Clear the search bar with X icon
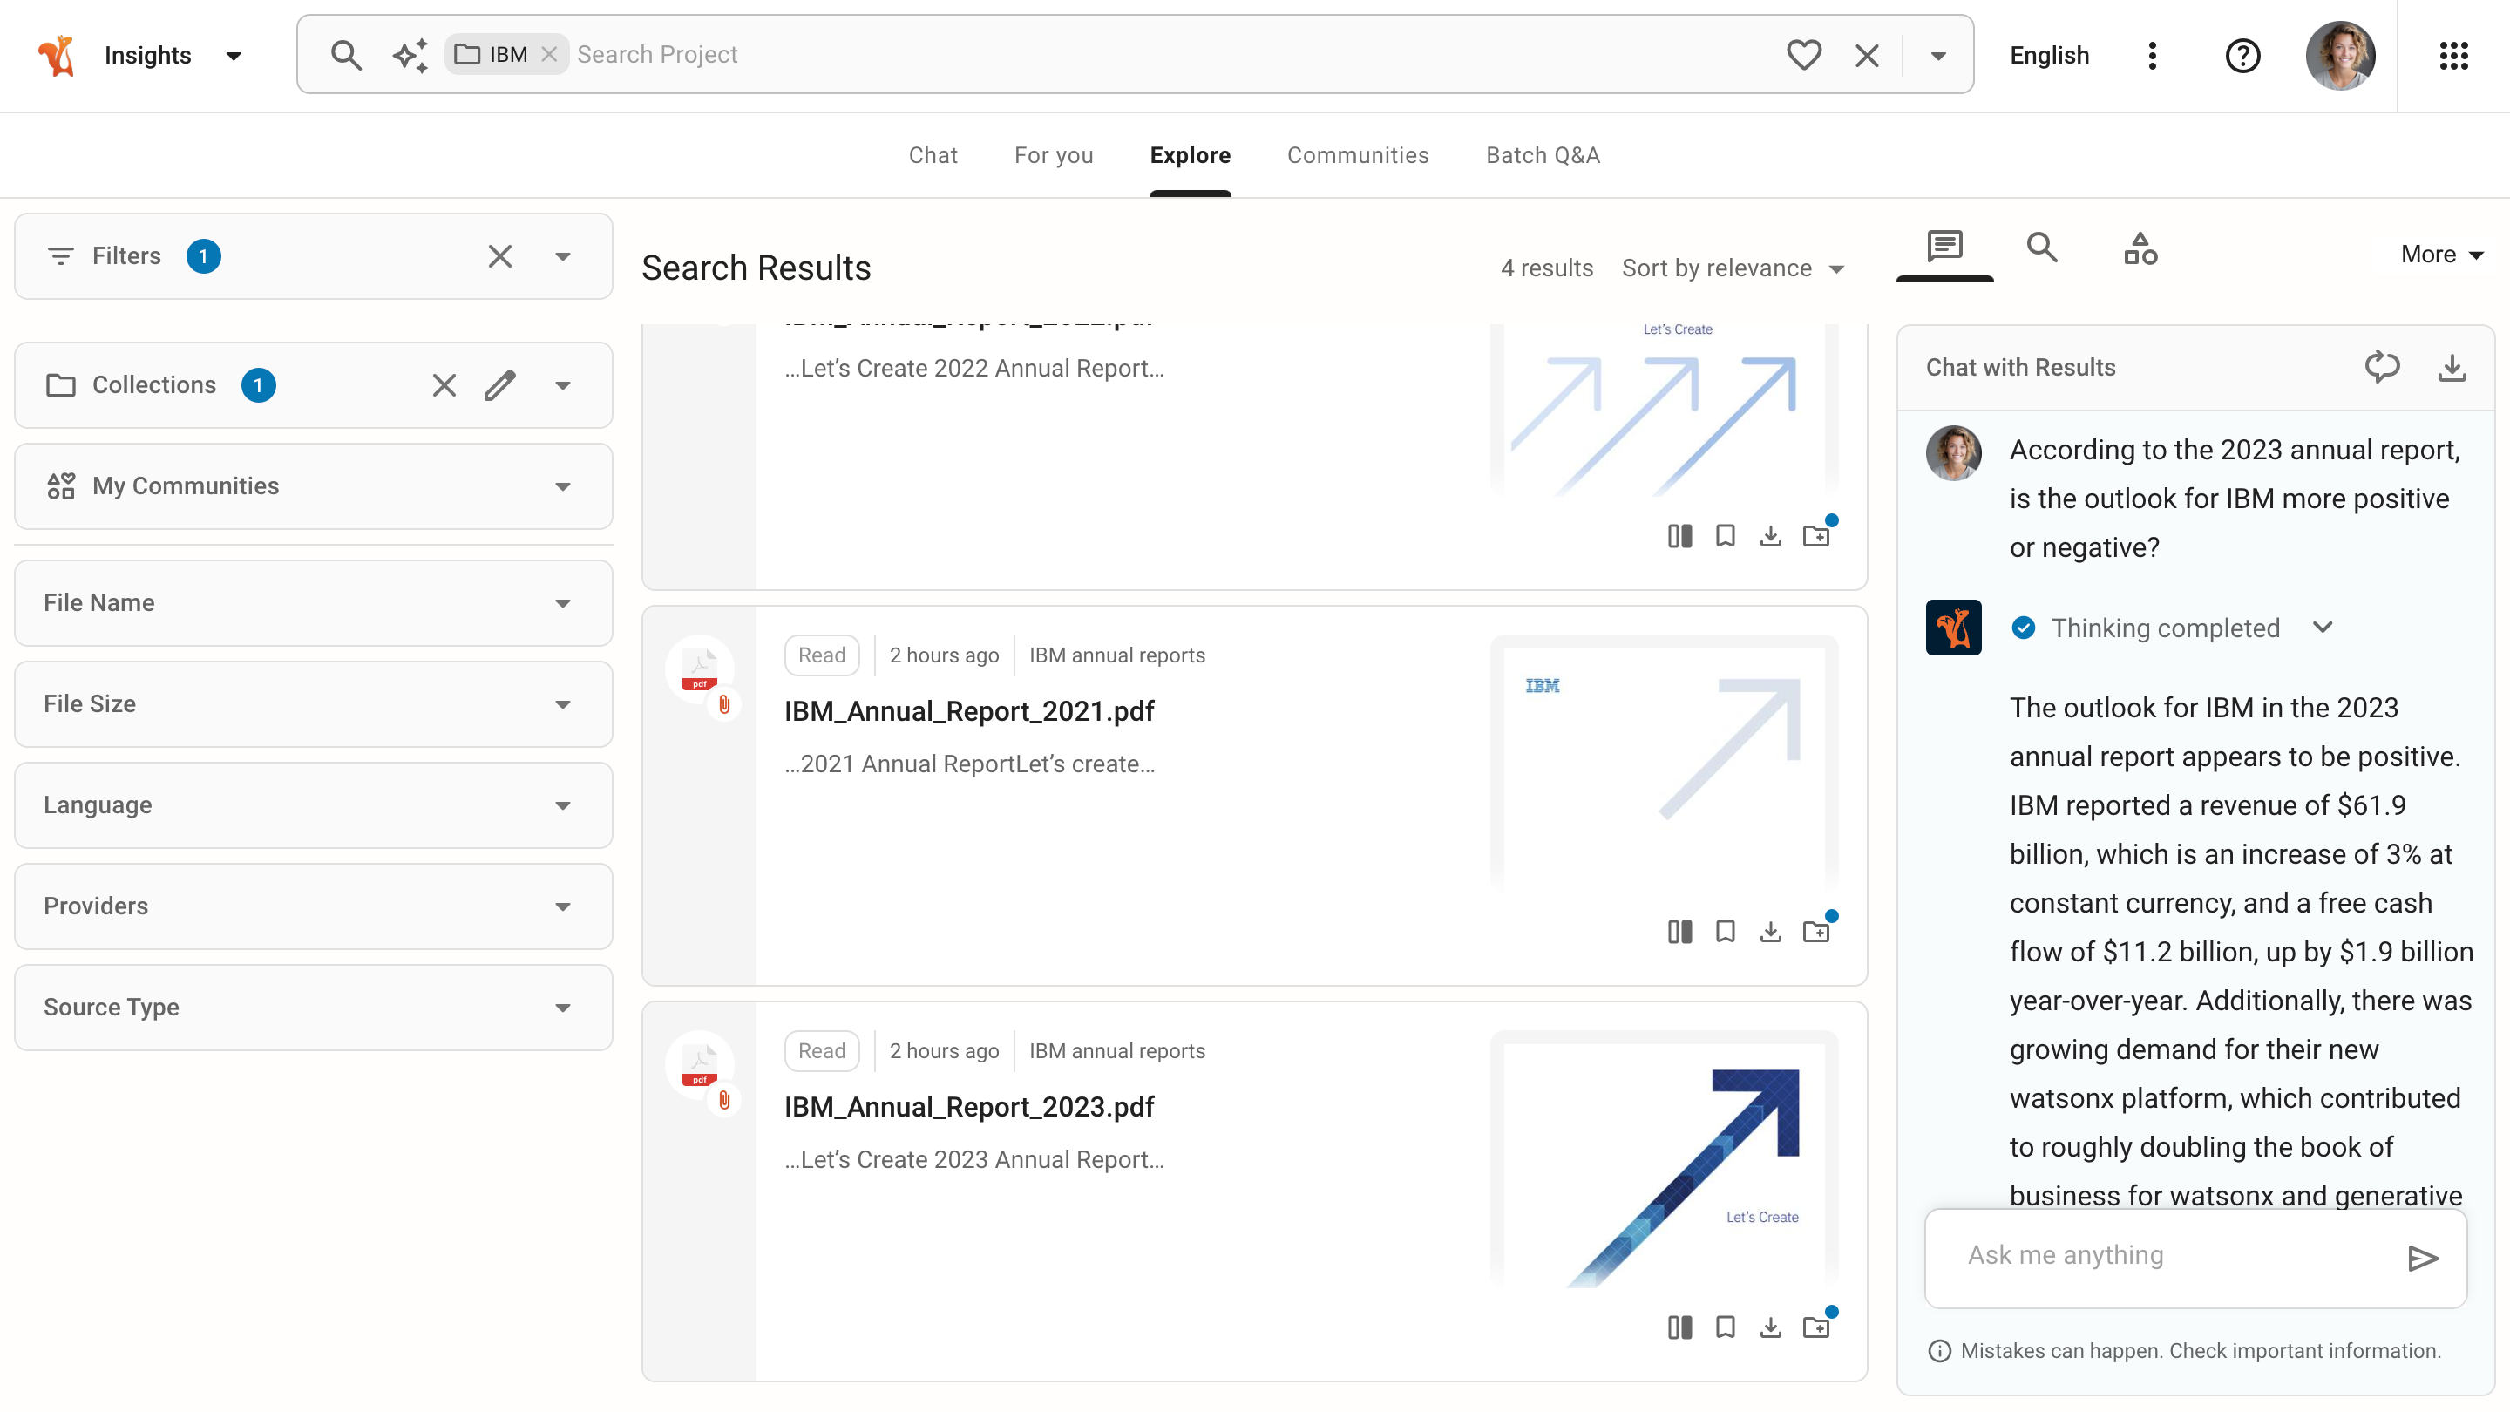The height and width of the screenshot is (1412, 2510). click(1867, 56)
